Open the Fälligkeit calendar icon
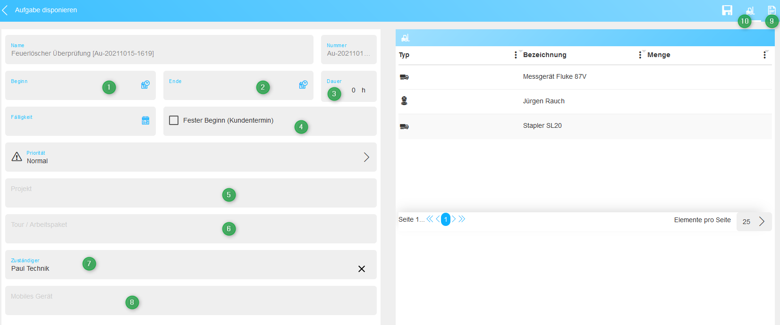780x325 pixels. click(145, 121)
